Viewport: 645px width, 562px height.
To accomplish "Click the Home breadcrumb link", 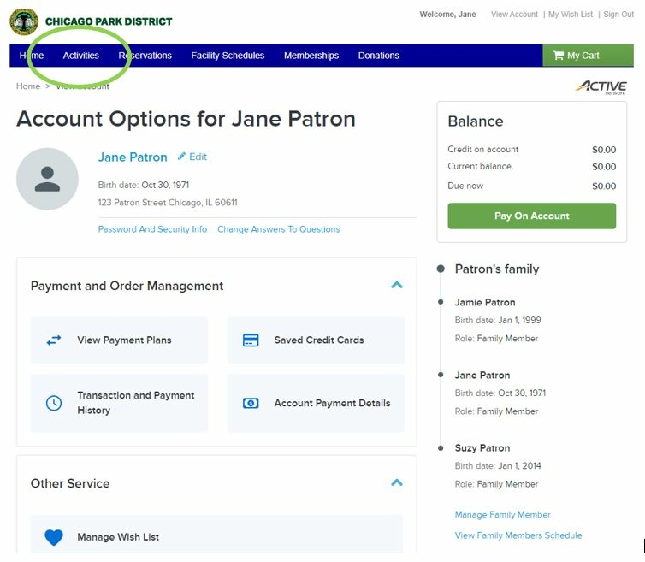I will [x=28, y=86].
